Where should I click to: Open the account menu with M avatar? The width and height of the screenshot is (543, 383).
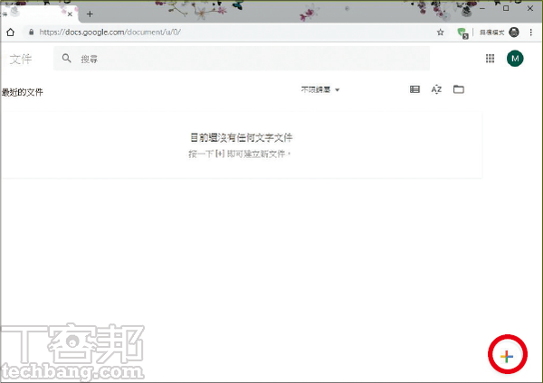click(x=515, y=59)
